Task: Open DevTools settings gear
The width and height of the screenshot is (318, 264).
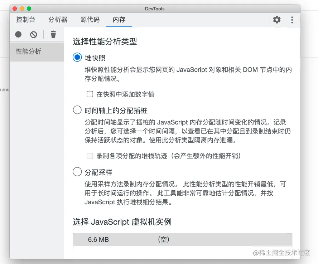Action: 276,20
